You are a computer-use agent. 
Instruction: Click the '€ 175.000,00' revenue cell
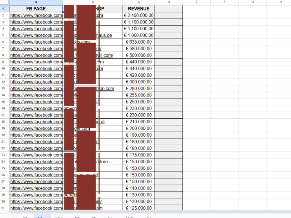(x=139, y=155)
